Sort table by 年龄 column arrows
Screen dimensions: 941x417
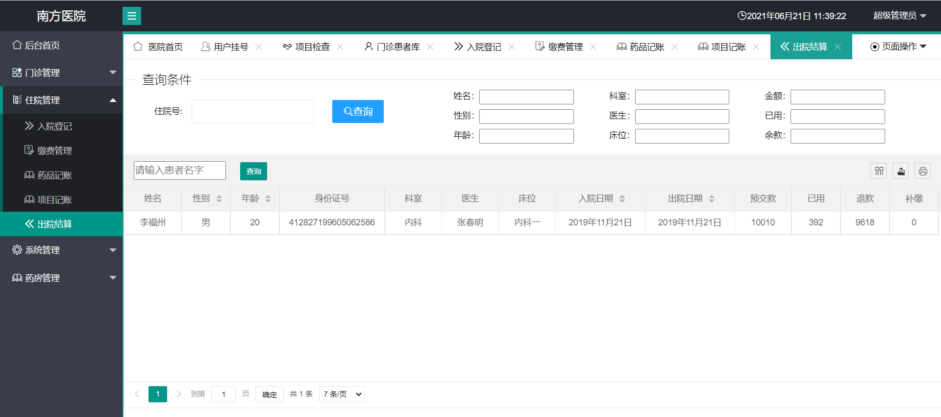(x=268, y=198)
